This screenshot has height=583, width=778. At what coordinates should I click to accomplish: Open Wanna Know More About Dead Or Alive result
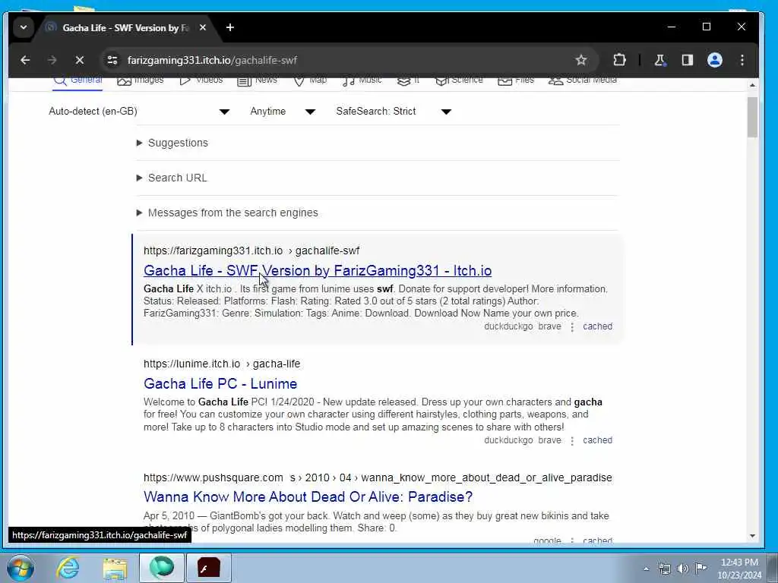[308, 496]
